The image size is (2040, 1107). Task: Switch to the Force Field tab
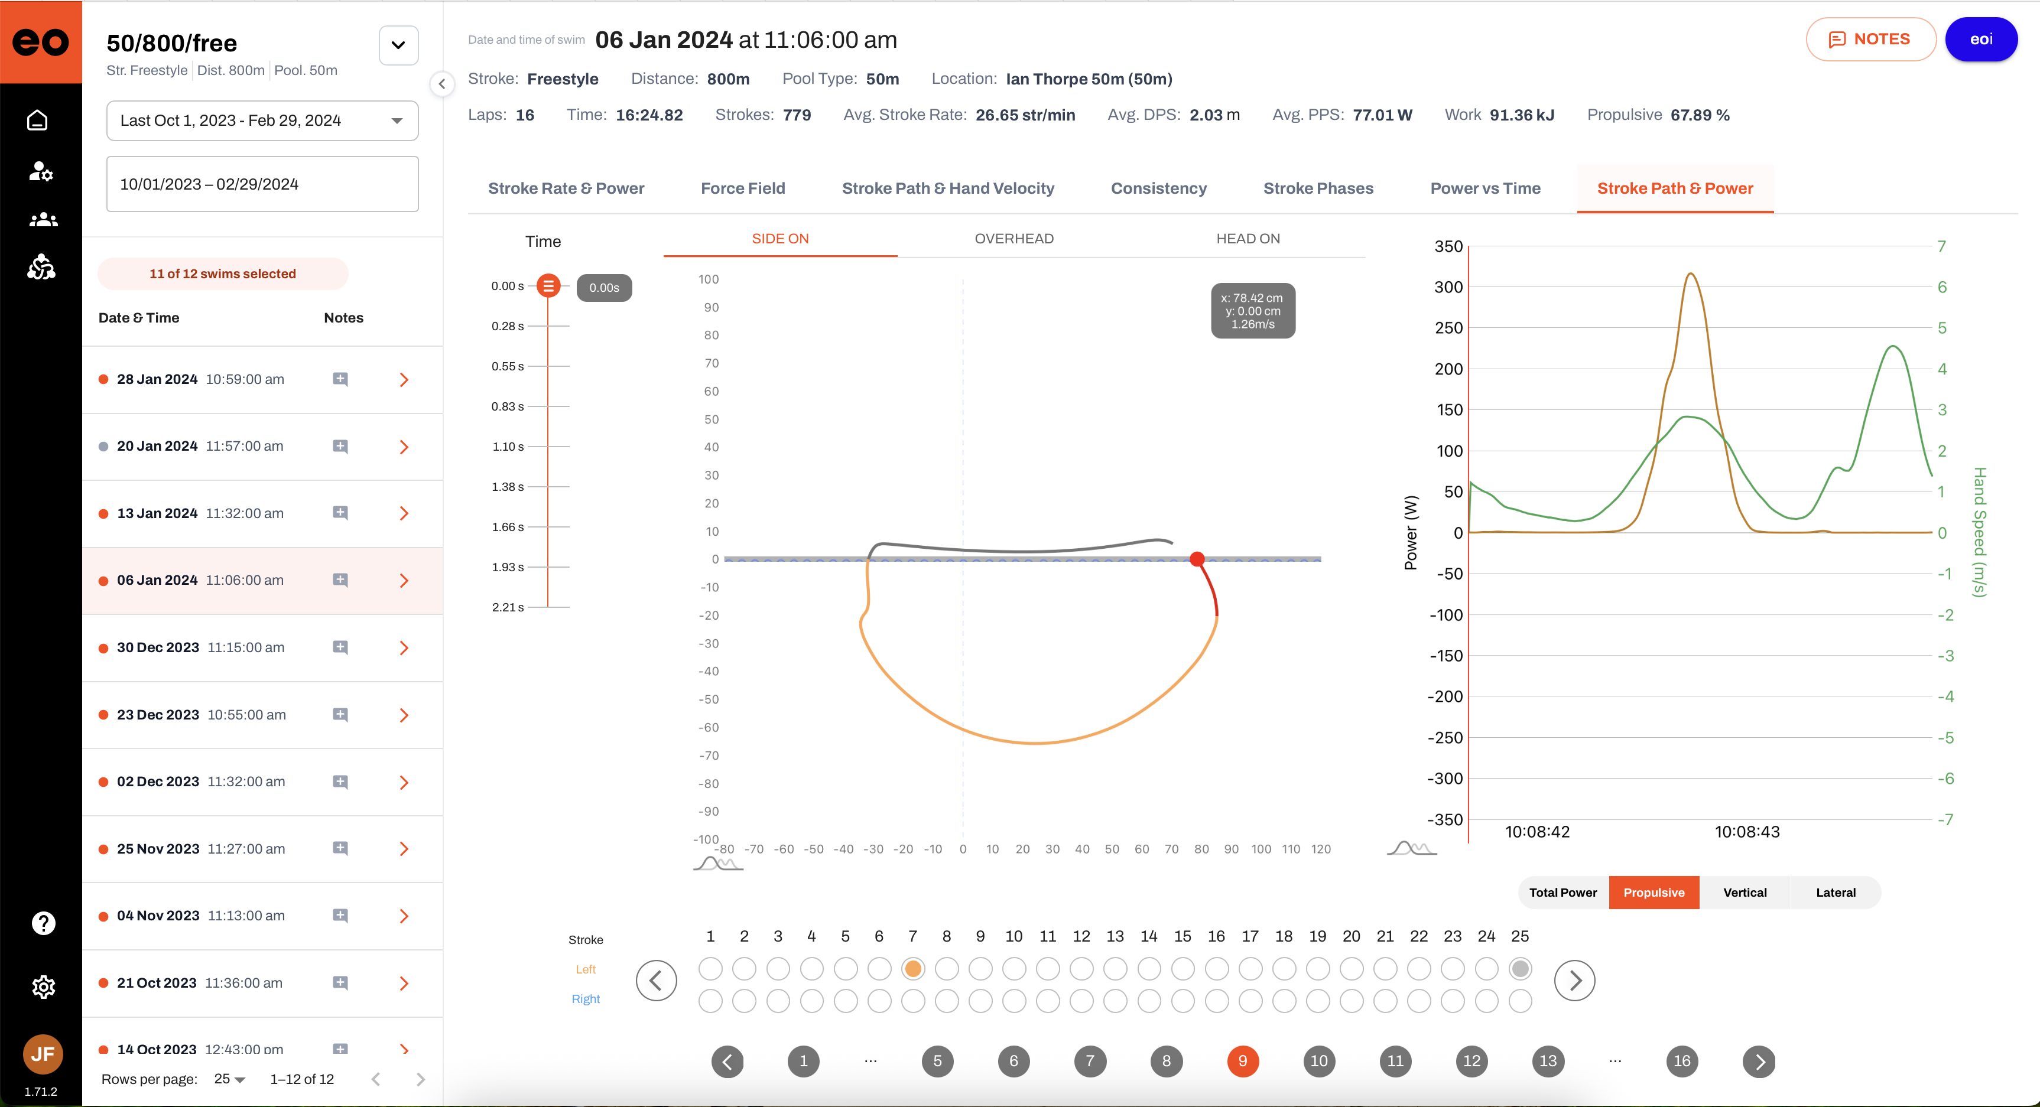pyautogui.click(x=743, y=188)
